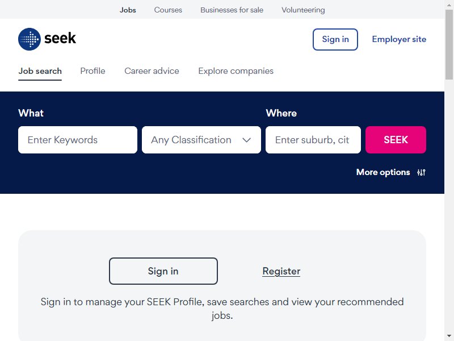The height and width of the screenshot is (341, 454).
Task: Open Career advice section
Action: click(x=152, y=71)
